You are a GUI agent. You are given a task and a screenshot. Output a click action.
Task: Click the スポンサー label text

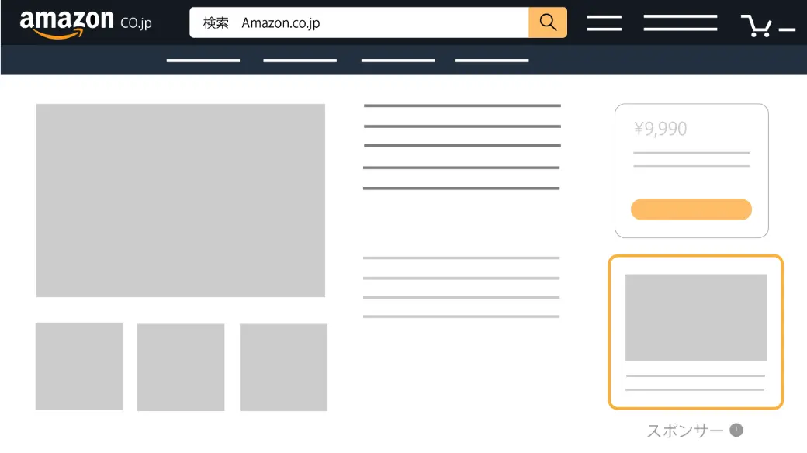pos(685,431)
